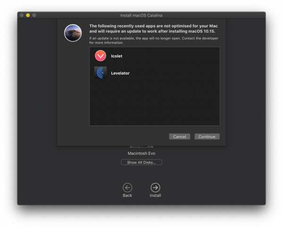This screenshot has width=283, height=228.
Task: Minimize the window with yellow button
Action: pyautogui.click(x=28, y=15)
